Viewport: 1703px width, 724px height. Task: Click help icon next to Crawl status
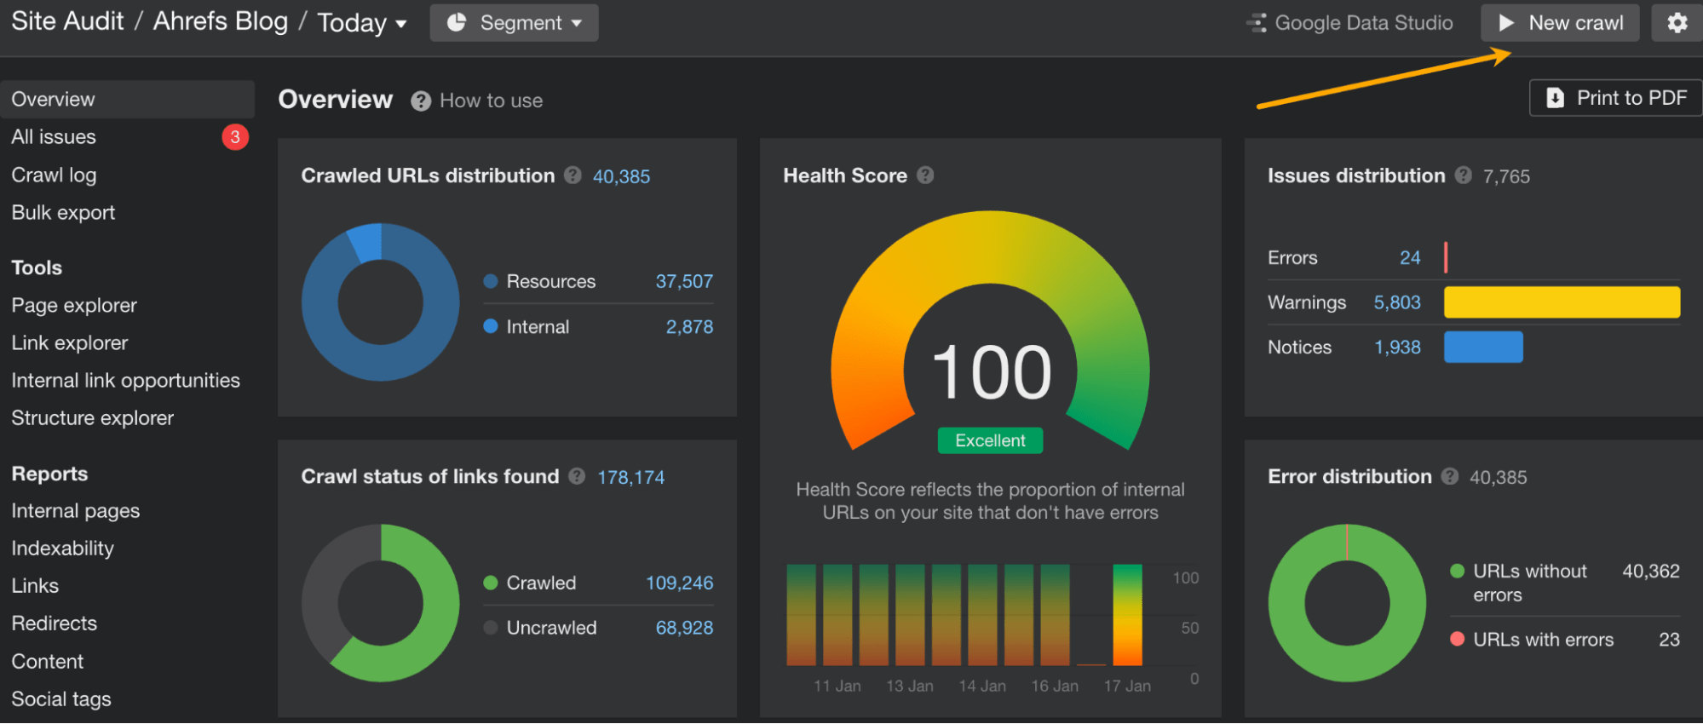577,477
